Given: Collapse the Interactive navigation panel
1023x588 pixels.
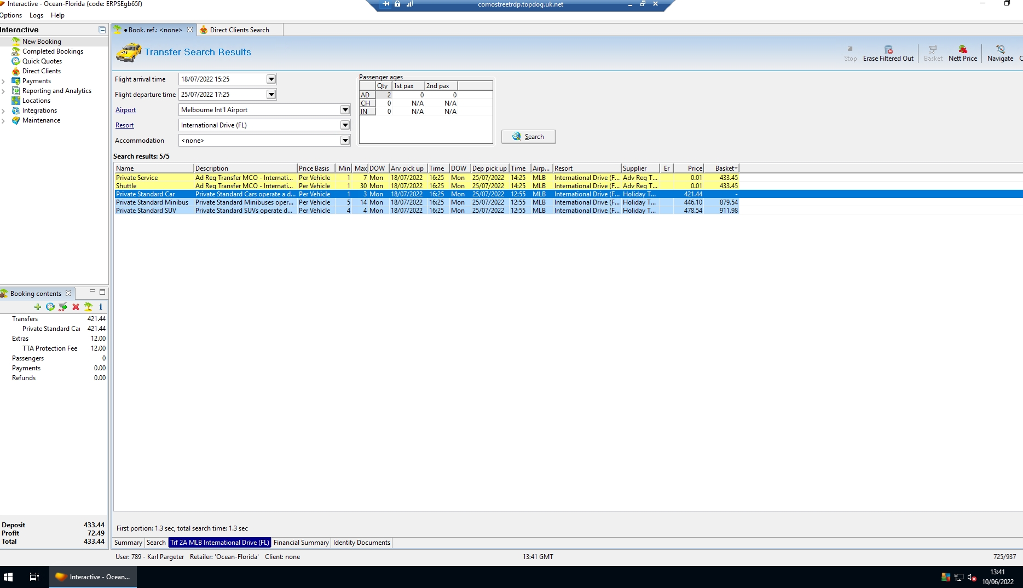Looking at the screenshot, I should click(x=102, y=30).
